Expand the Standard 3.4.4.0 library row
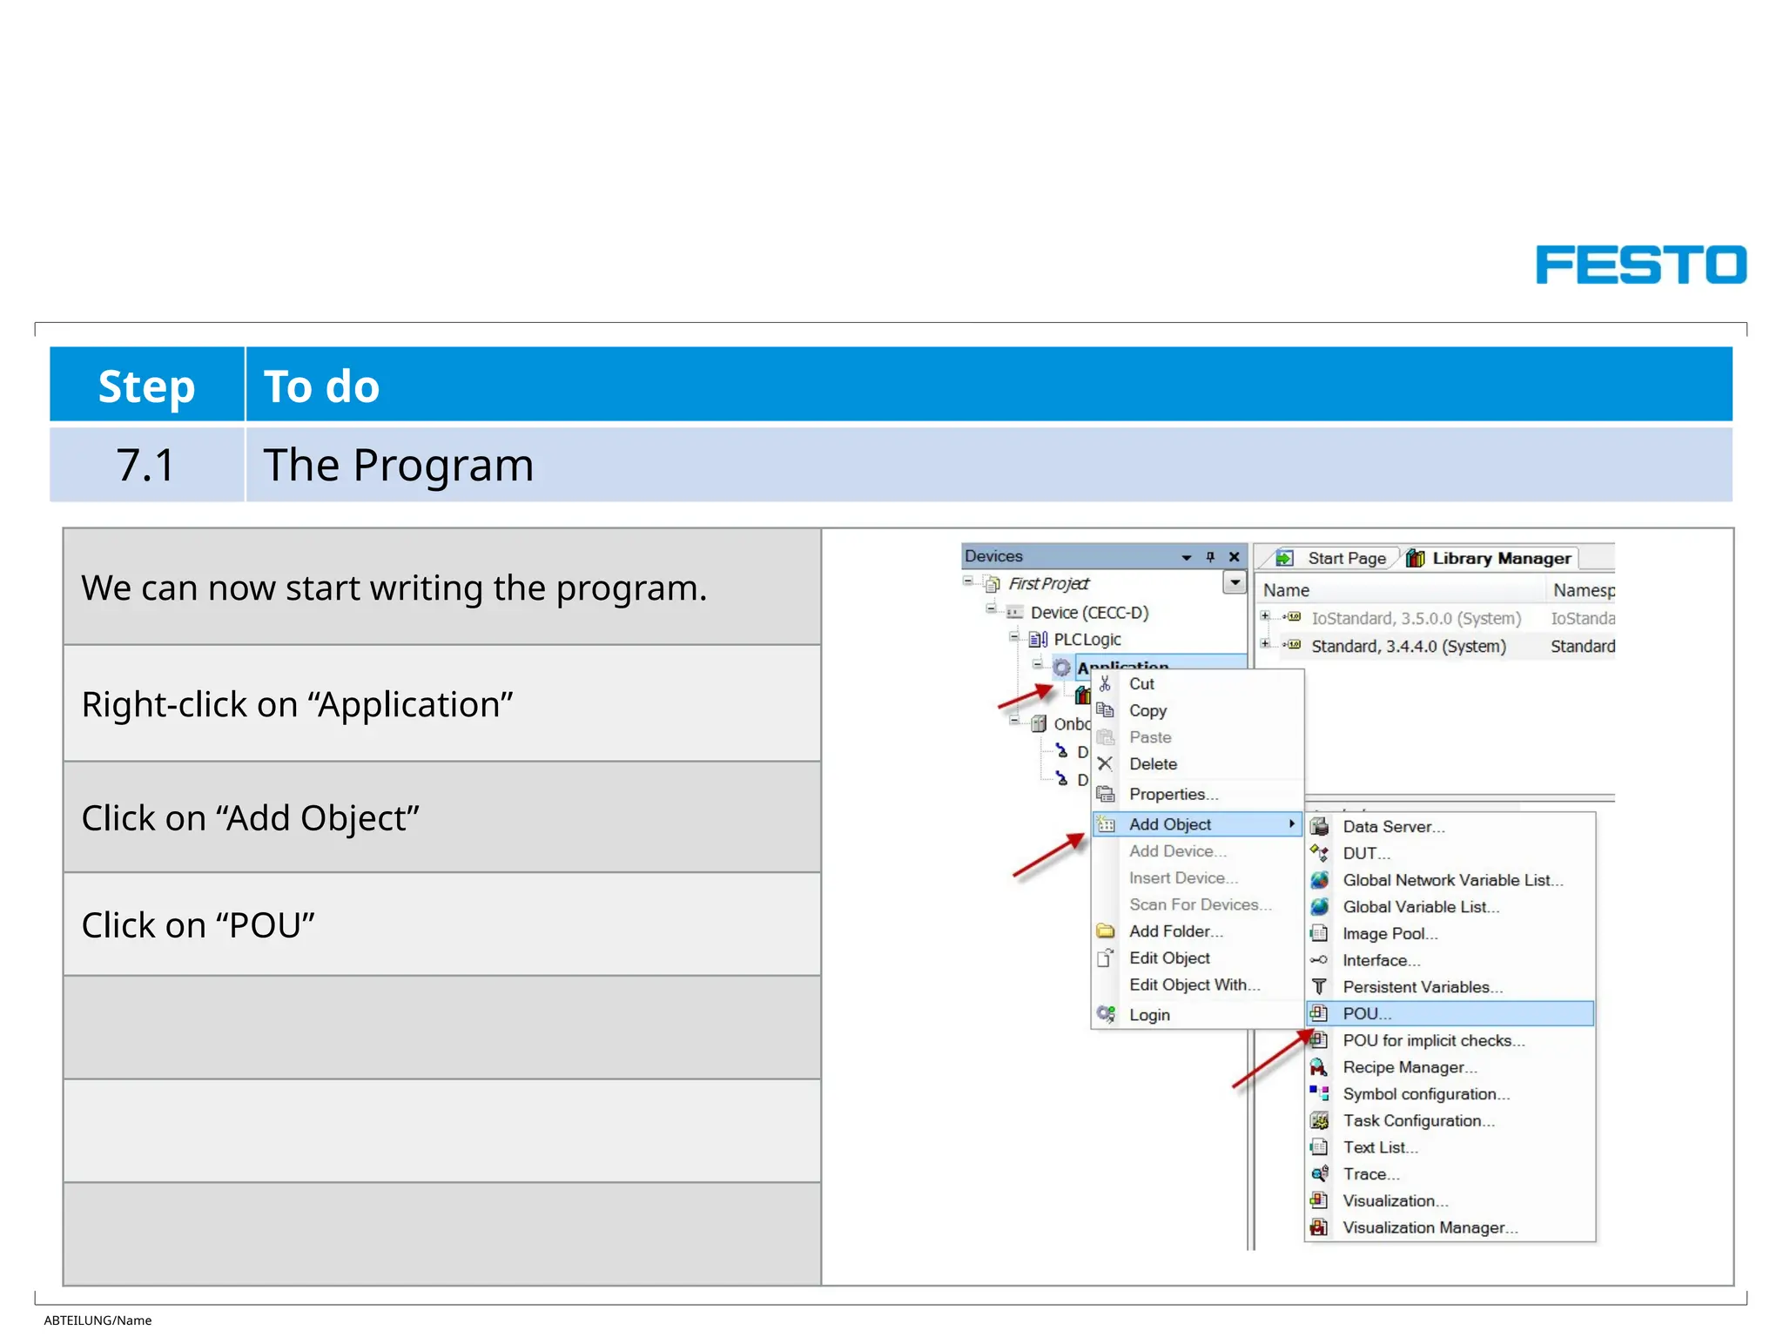Screen dimensions: 1783x1337 tap(1266, 644)
